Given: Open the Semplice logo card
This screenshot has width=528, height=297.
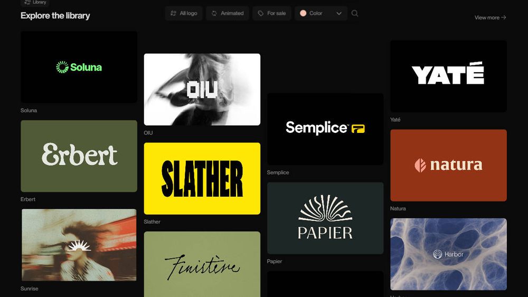Looking at the screenshot, I should tap(325, 129).
